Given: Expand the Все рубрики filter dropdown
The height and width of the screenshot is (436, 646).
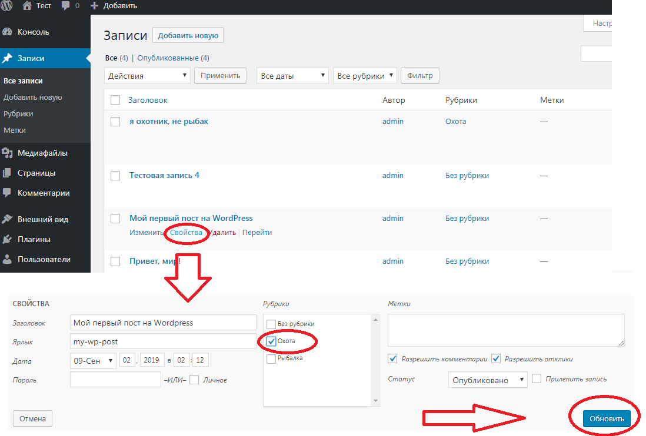Looking at the screenshot, I should tap(365, 76).
